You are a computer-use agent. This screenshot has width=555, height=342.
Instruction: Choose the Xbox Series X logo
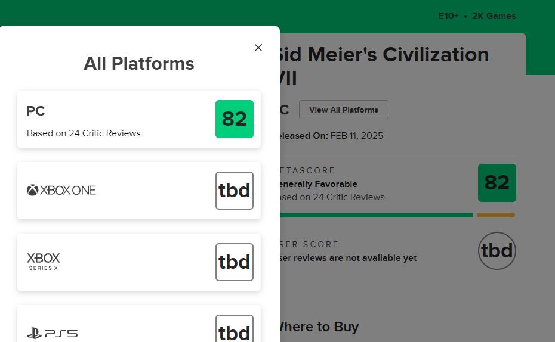point(44,262)
